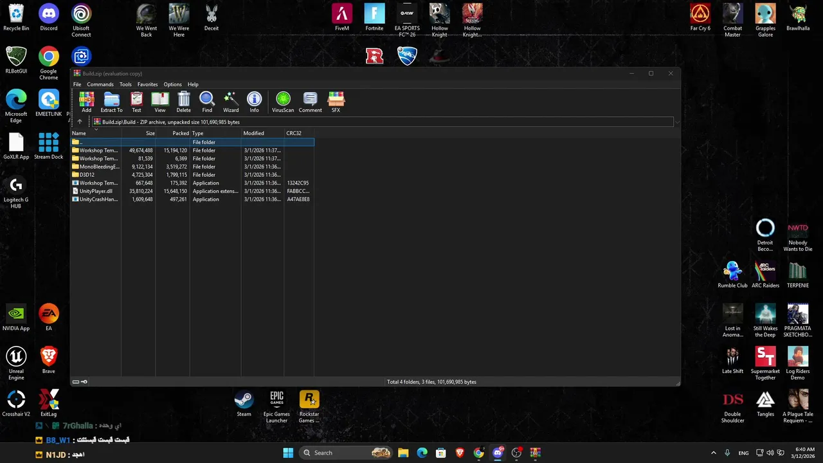Open the Recycle Bin
Image resolution: width=823 pixels, height=463 pixels.
16,18
